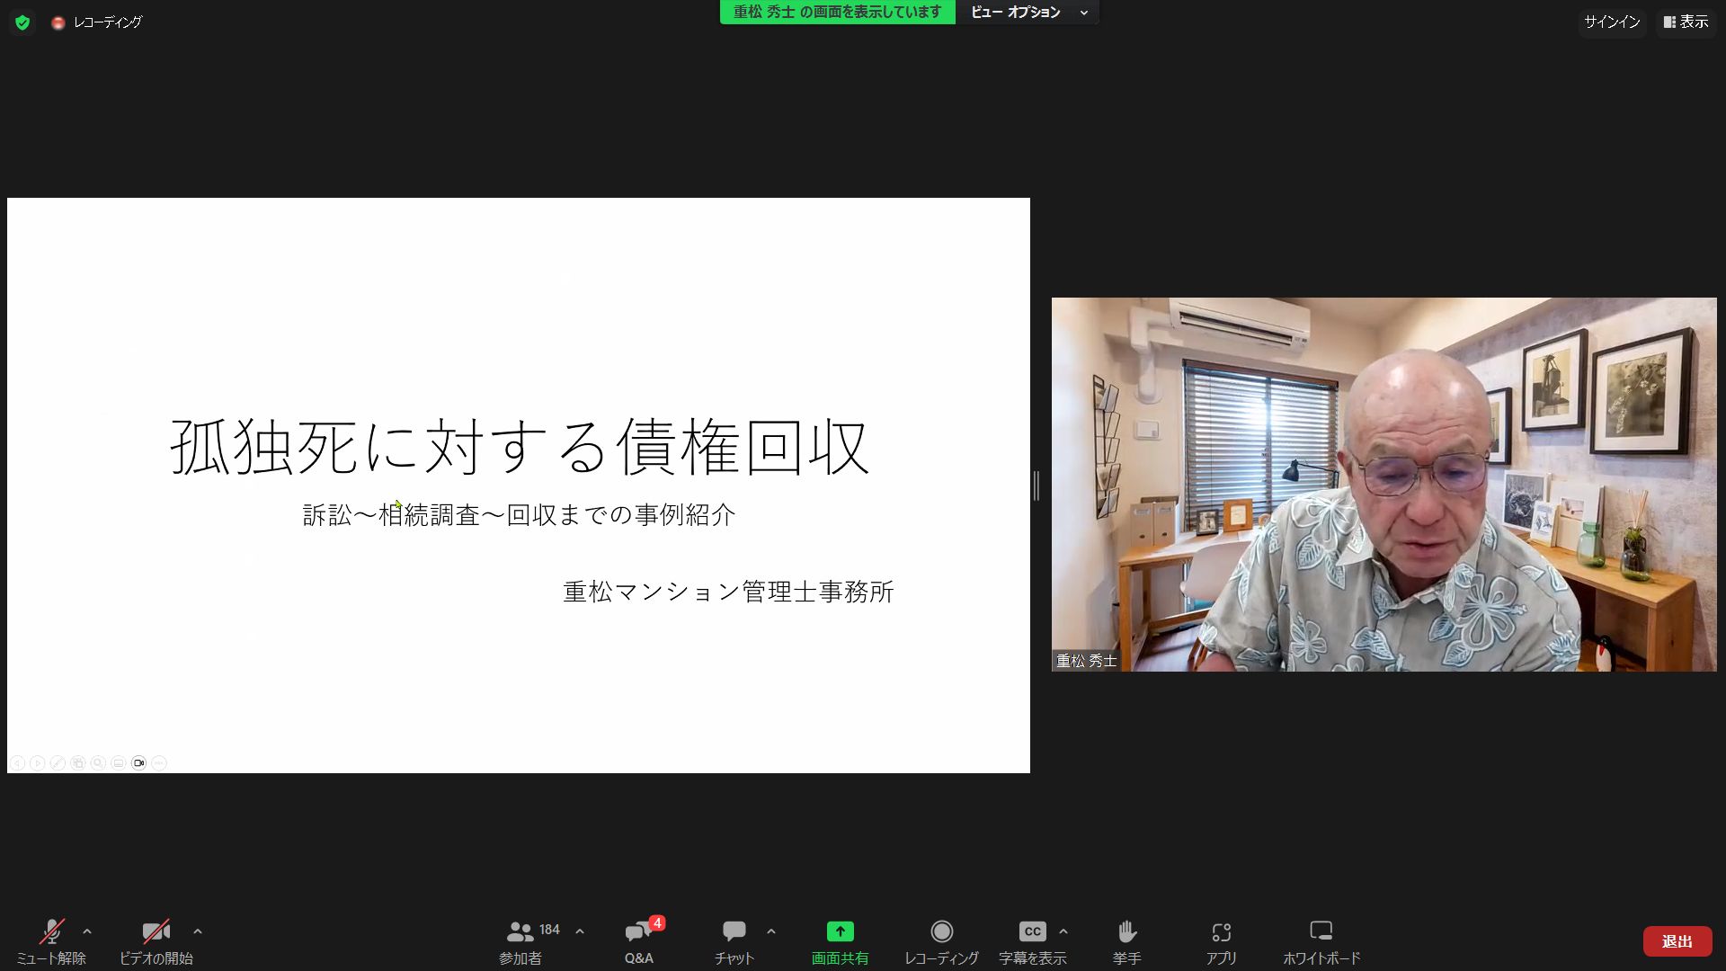The width and height of the screenshot is (1726, 971).
Task: Open the Q&A panel
Action: click(x=639, y=941)
